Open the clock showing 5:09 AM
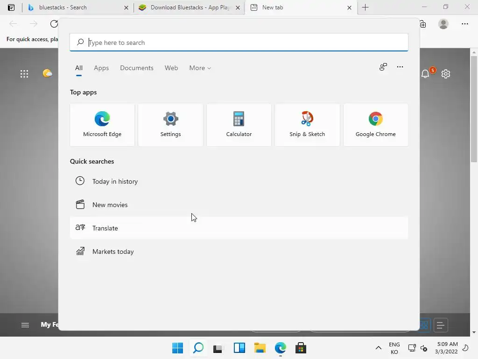The image size is (478, 359). pyautogui.click(x=447, y=348)
